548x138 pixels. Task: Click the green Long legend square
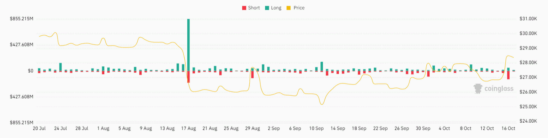[x=267, y=8]
